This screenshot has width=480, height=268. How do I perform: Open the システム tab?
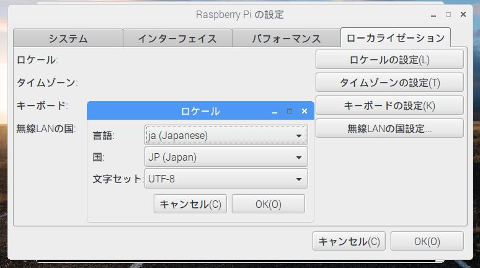pyautogui.click(x=68, y=38)
